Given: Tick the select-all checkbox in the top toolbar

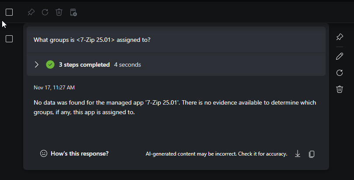Looking at the screenshot, I should pyautogui.click(x=9, y=12).
